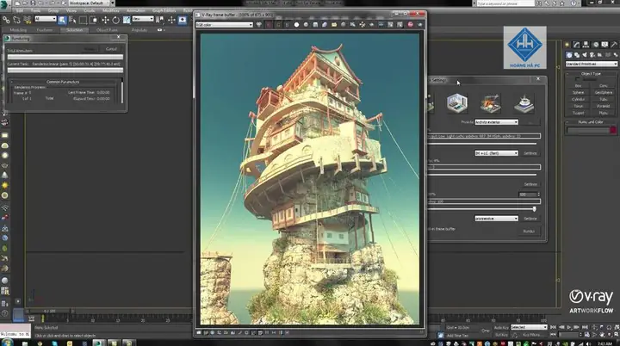Jump to end frame in time controls

[x=585, y=327]
